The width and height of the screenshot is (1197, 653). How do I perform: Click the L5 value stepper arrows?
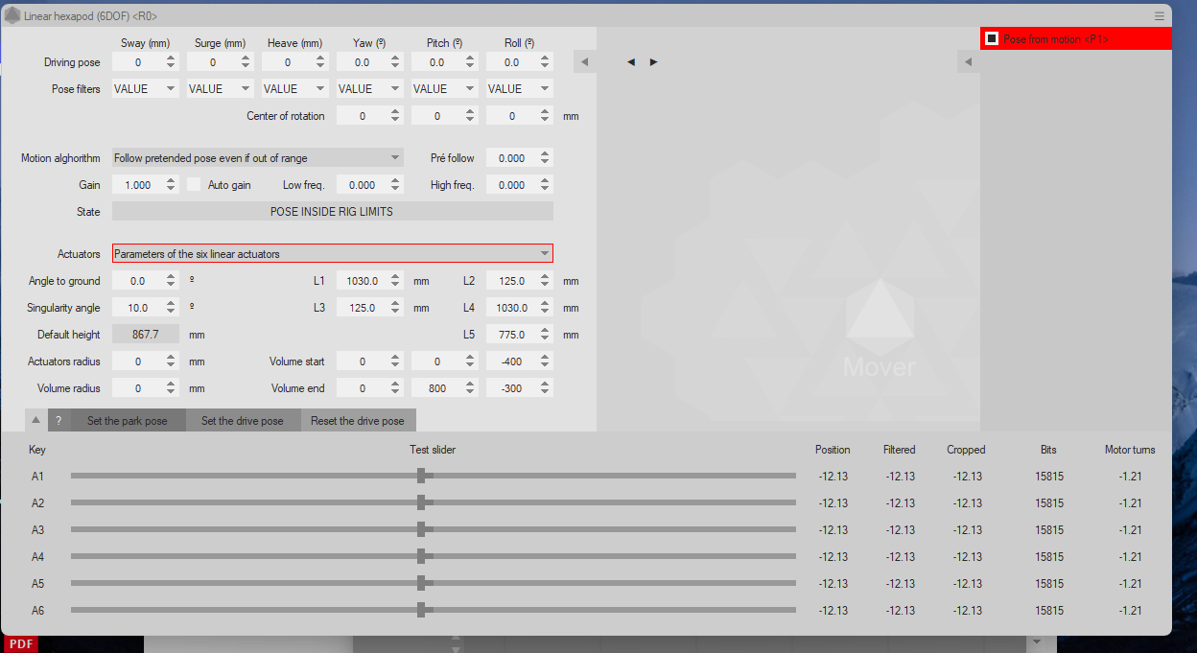pyautogui.click(x=545, y=335)
